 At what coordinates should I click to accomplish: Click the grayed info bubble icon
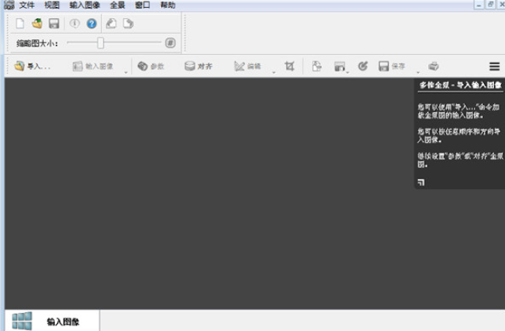click(75, 24)
